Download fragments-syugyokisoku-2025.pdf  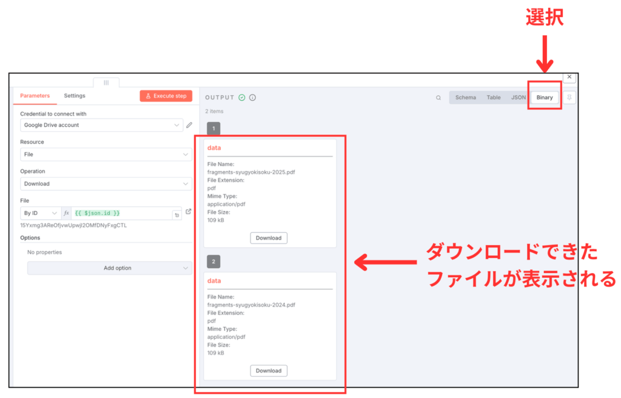point(269,238)
